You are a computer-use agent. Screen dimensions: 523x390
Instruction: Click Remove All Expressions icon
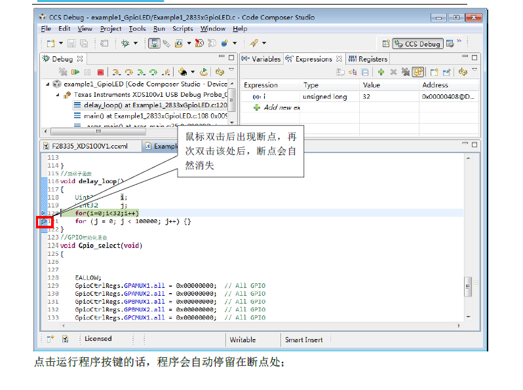[x=406, y=71]
